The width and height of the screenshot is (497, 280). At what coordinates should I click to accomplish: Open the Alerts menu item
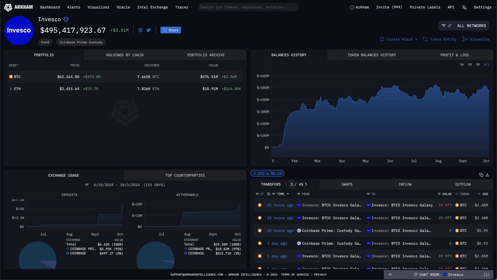(74, 7)
